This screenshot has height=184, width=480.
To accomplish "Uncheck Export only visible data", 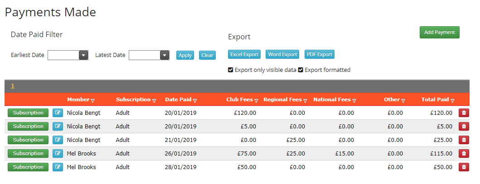I will pos(231,70).
